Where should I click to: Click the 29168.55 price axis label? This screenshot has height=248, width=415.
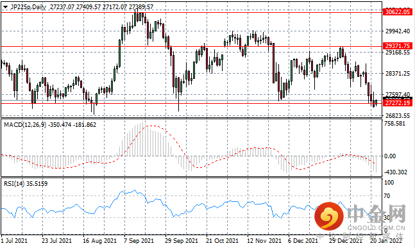pyautogui.click(x=398, y=53)
